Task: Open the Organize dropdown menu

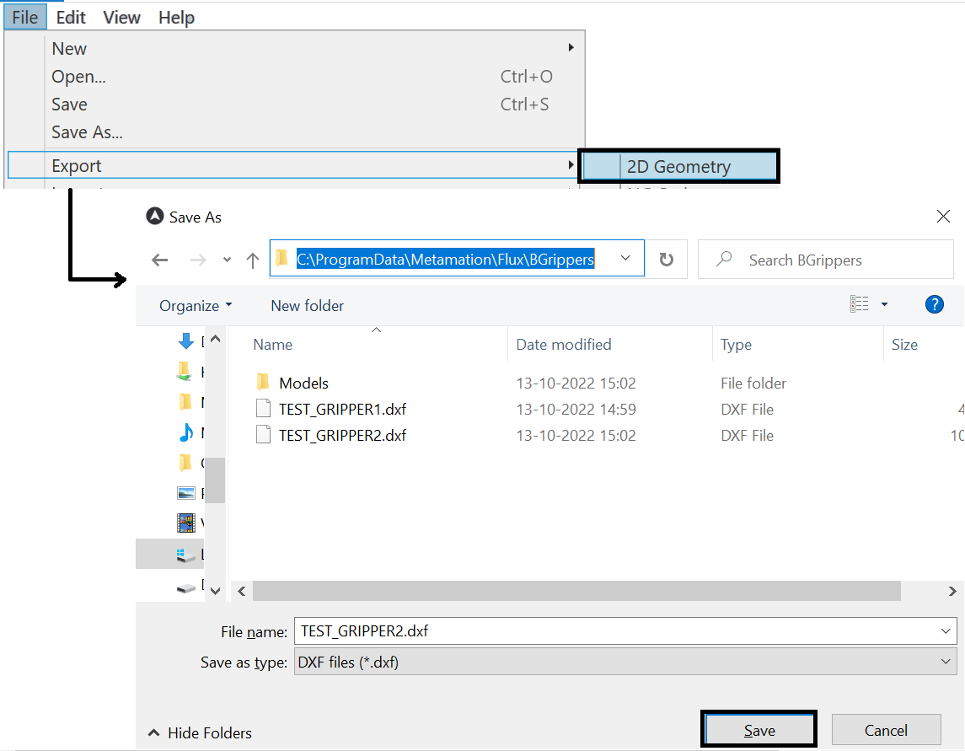Action: pos(196,306)
